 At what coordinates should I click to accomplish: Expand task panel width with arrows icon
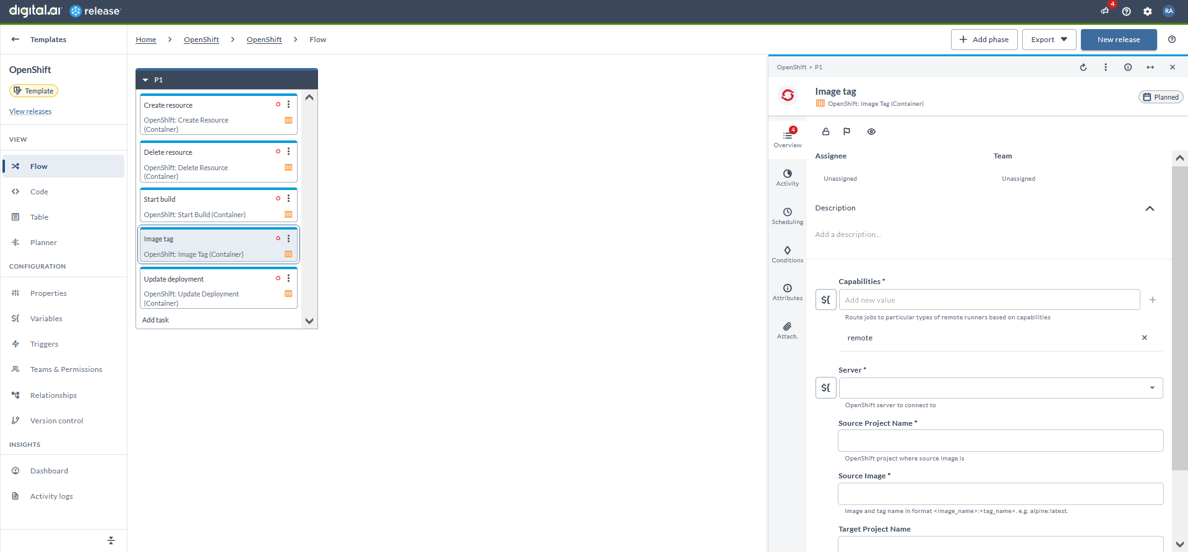pos(1150,67)
